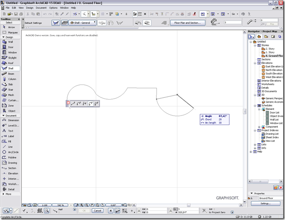285x220 pixels.
Task: Click the canvas horizontal scrollbar thumb
Action: [189, 205]
